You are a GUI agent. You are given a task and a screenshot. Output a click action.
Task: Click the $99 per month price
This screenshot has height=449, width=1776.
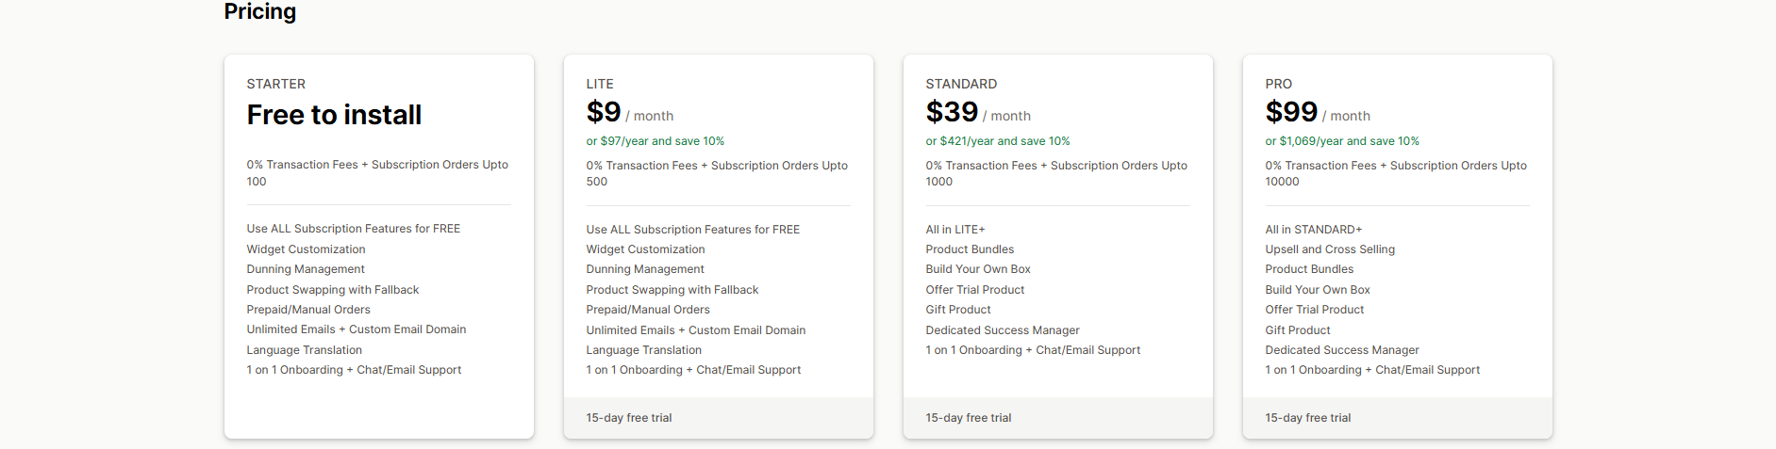point(1317,113)
